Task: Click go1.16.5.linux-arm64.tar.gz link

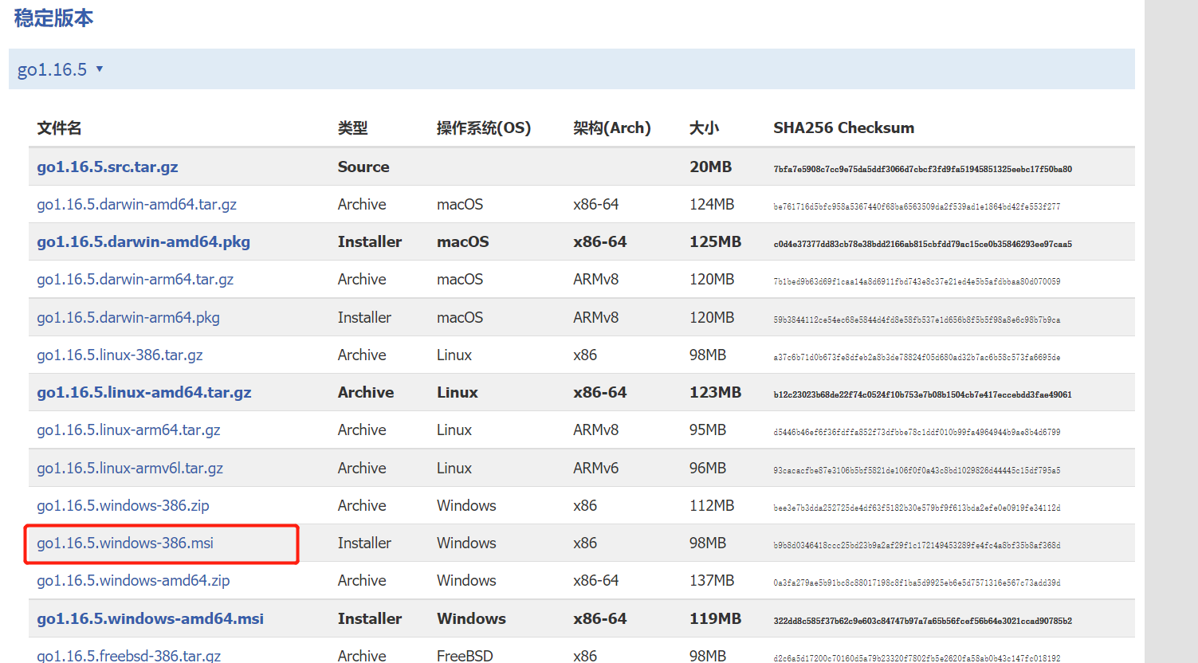Action: pyautogui.click(x=128, y=430)
